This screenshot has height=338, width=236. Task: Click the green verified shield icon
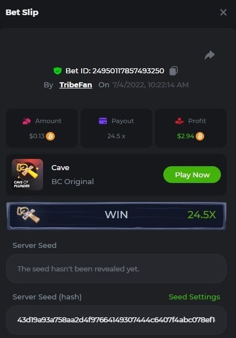click(58, 71)
